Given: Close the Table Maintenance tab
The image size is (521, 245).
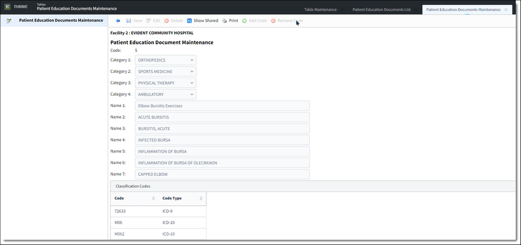Looking at the screenshot, I should click(342, 10).
